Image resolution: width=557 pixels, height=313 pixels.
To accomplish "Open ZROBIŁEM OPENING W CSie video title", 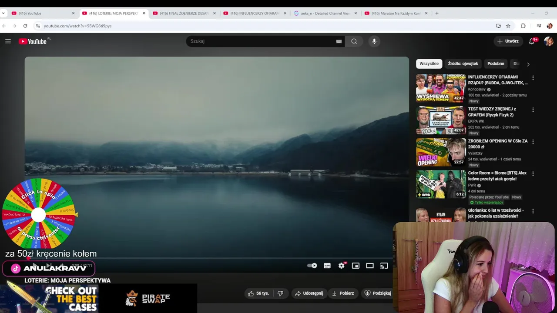I will (498, 144).
